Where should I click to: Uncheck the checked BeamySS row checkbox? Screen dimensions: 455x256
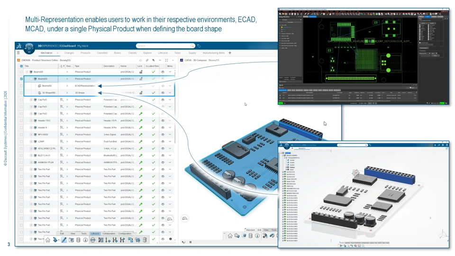(21, 79)
